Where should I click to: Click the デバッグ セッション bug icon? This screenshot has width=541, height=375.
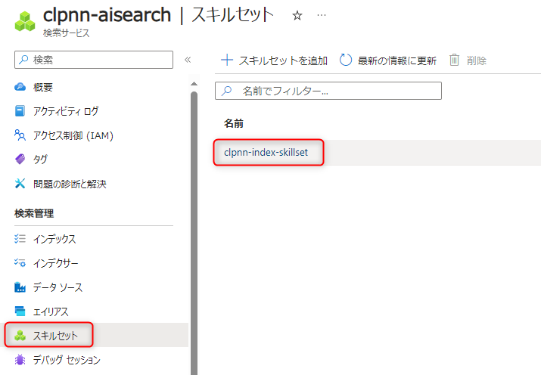pos(20,360)
